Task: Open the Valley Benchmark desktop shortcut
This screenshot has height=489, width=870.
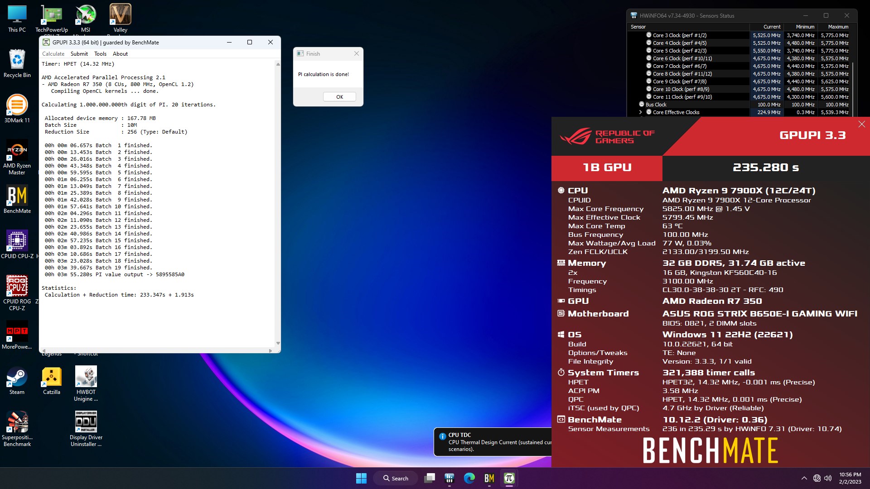Action: pos(120,18)
